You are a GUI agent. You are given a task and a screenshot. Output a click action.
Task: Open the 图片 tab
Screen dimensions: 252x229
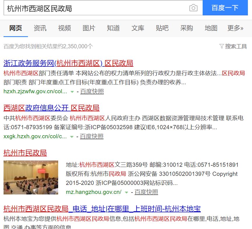pyautogui.click(x=89, y=28)
